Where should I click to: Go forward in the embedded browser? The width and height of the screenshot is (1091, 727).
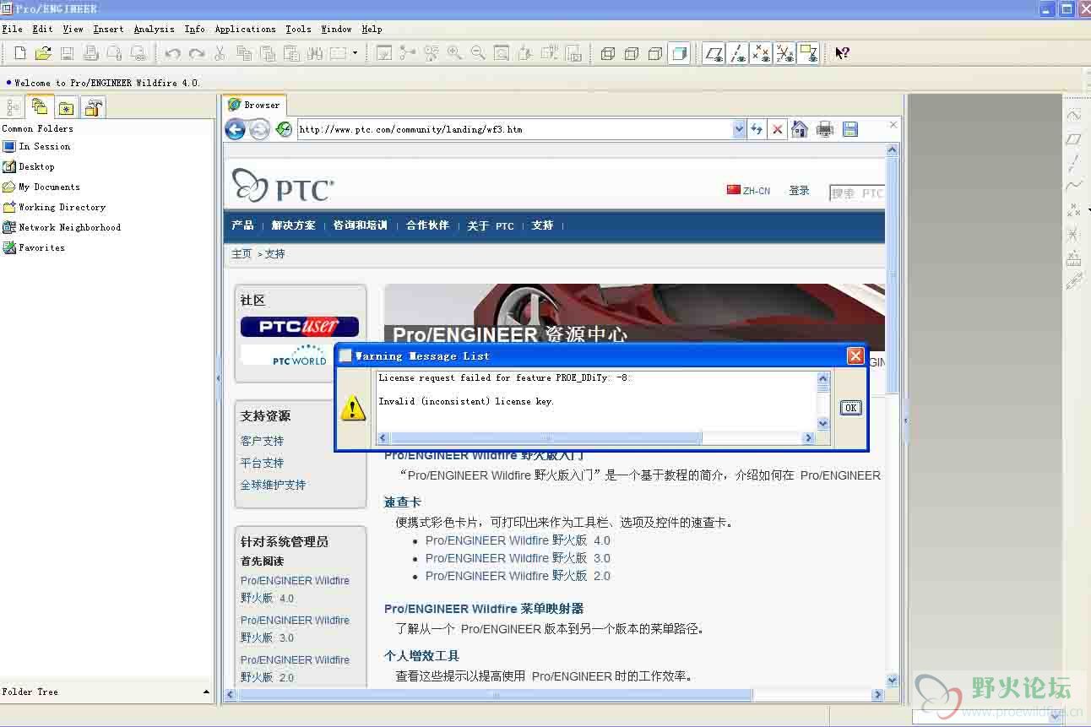[259, 129]
